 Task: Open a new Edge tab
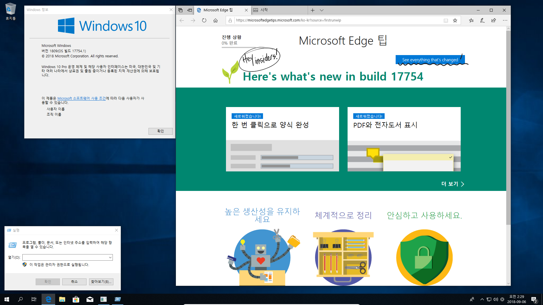point(313,10)
